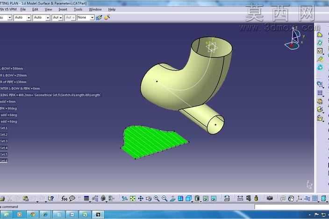This screenshot has height=219, width=329.
Task: Open the Edit menu
Action: click(x=35, y=9)
